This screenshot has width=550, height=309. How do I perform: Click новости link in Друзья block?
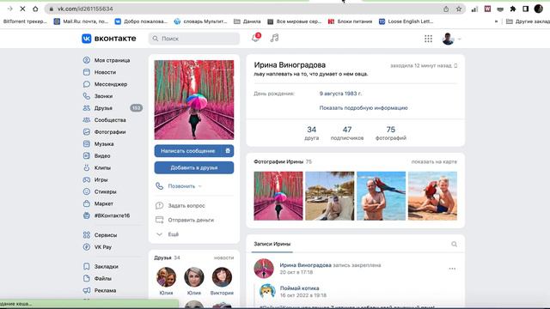pos(223,257)
